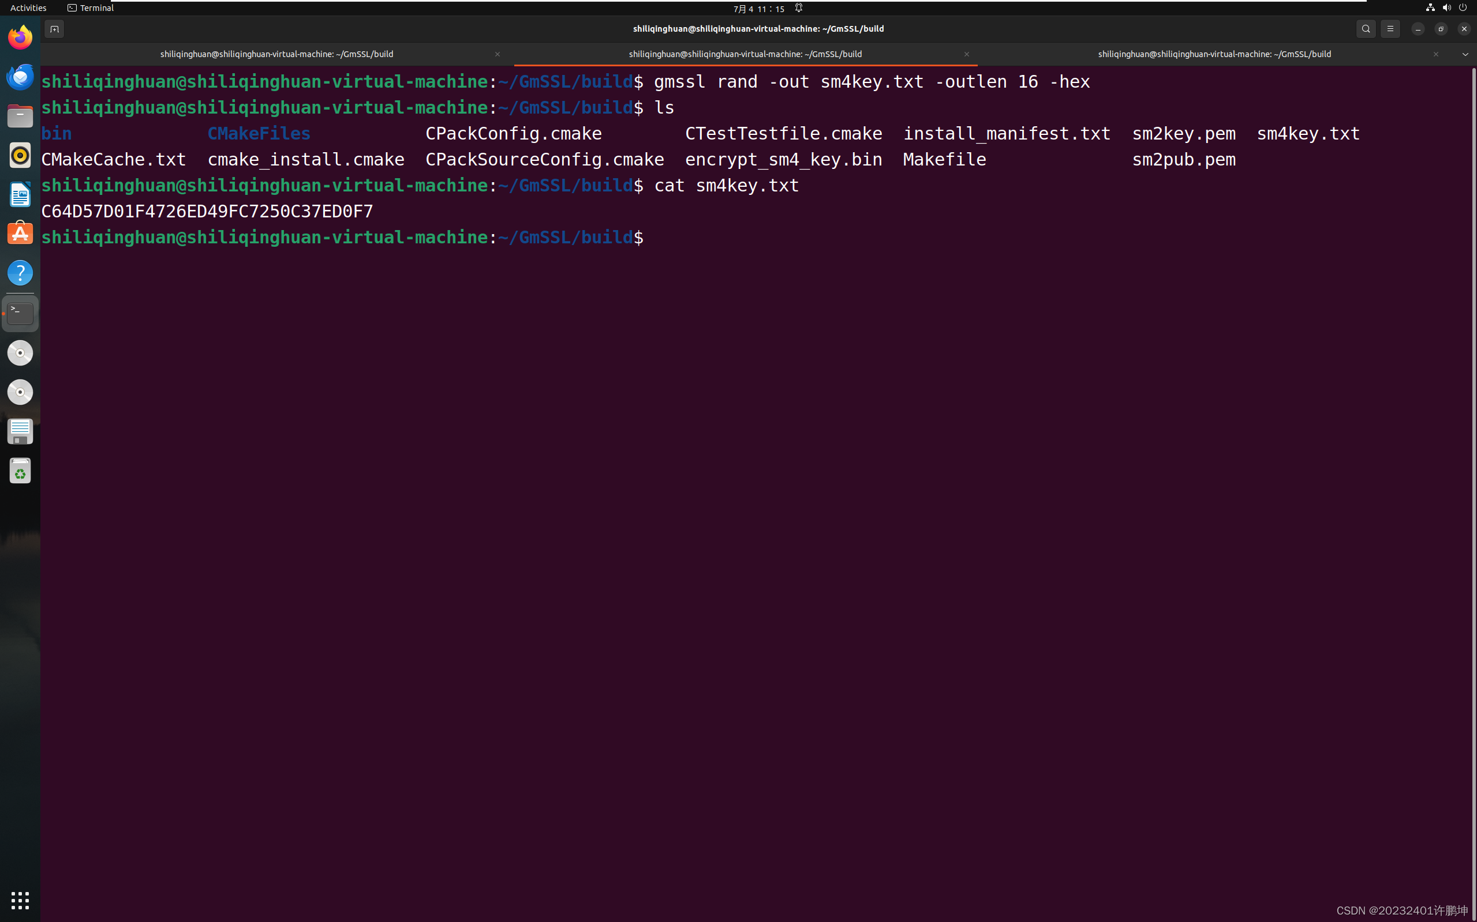Click the Makefile entry in ls output

944,160
